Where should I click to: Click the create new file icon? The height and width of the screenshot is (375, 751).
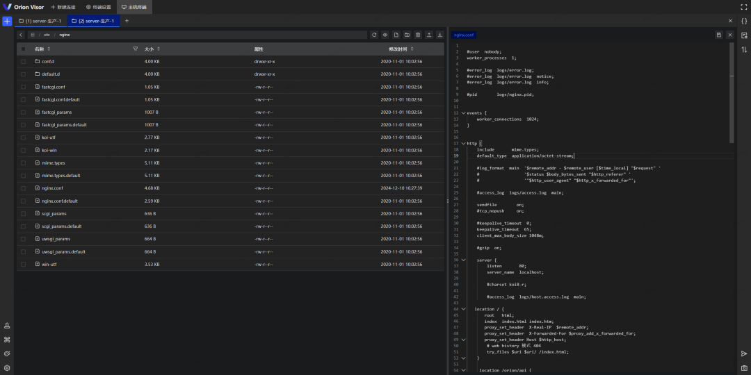click(396, 35)
